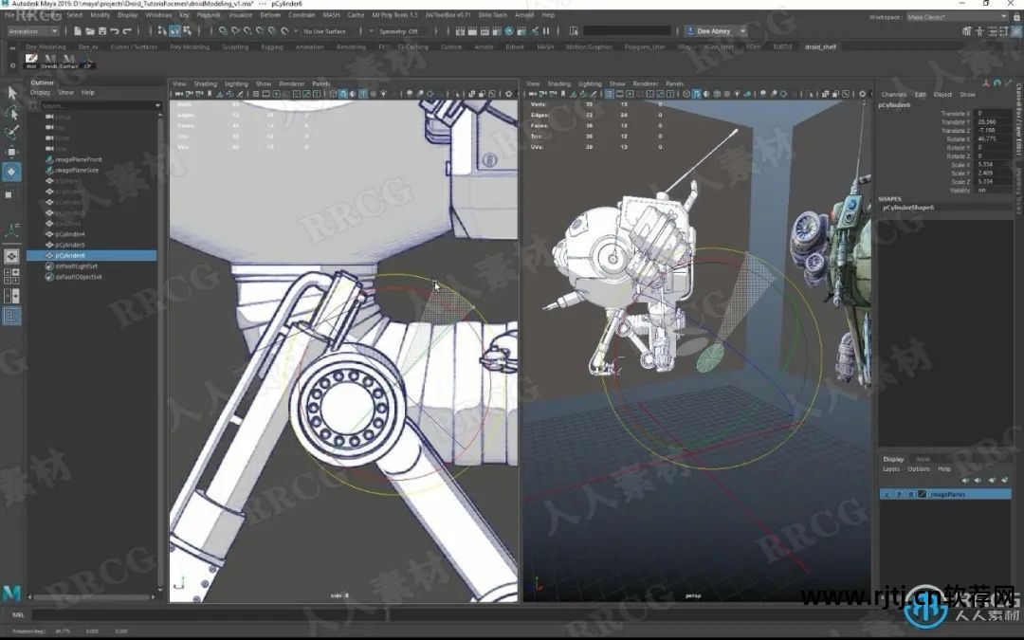Switch to the droid_shelf shelf tab
Screen dimensions: 1024x640
coord(820,46)
